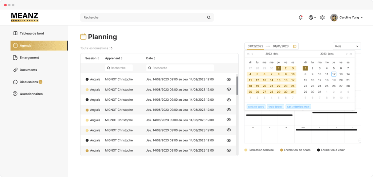
Task: Click the Mois en cours shortcut
Action: coord(256,106)
